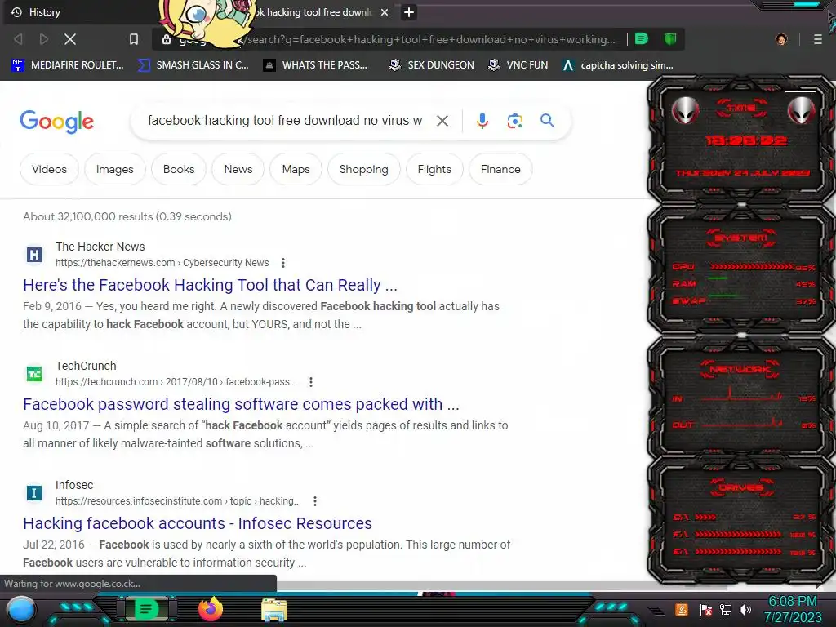The image size is (836, 627).
Task: Stop page loading with the X button
Action: (70, 39)
